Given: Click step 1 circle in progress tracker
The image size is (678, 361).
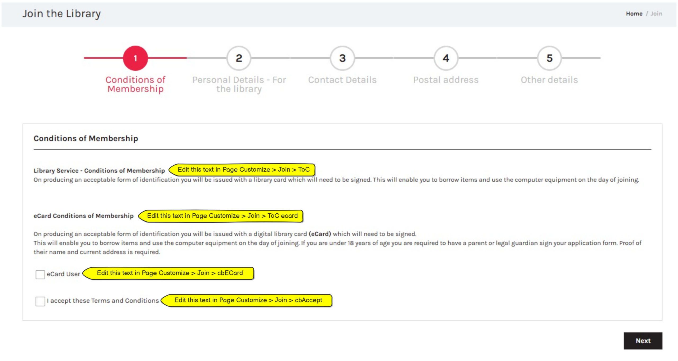Looking at the screenshot, I should (135, 58).
